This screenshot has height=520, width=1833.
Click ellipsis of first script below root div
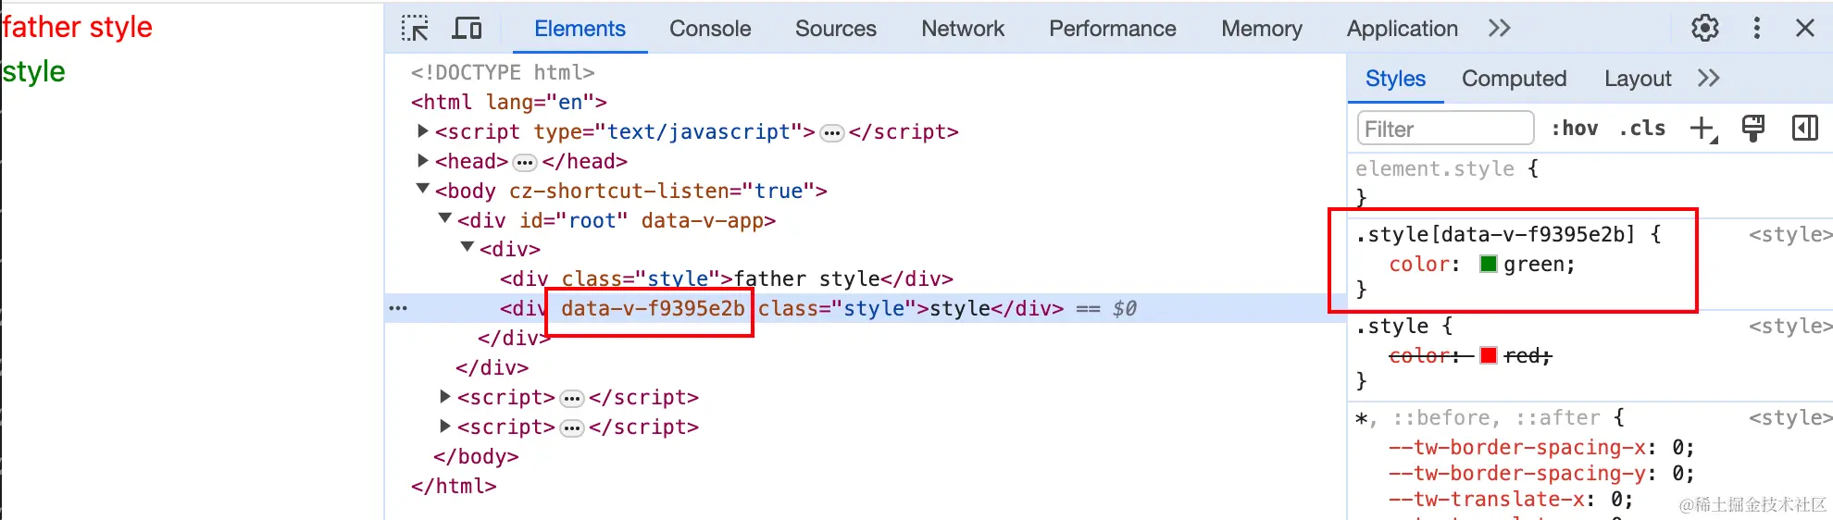tap(572, 399)
